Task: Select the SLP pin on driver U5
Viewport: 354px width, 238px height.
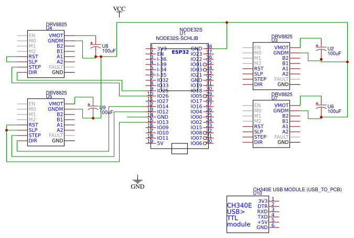Action: point(33,130)
